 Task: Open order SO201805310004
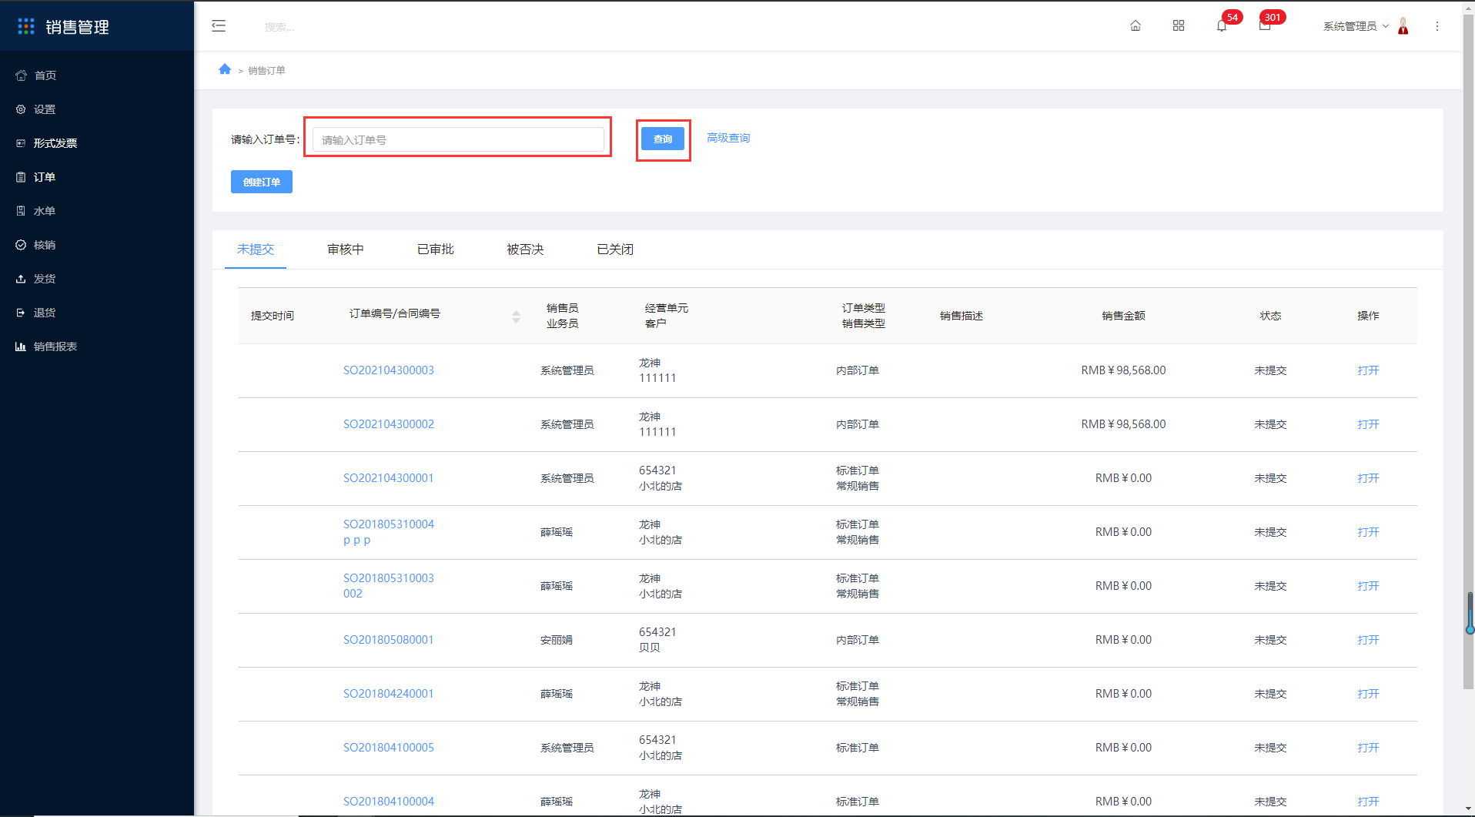pos(389,524)
